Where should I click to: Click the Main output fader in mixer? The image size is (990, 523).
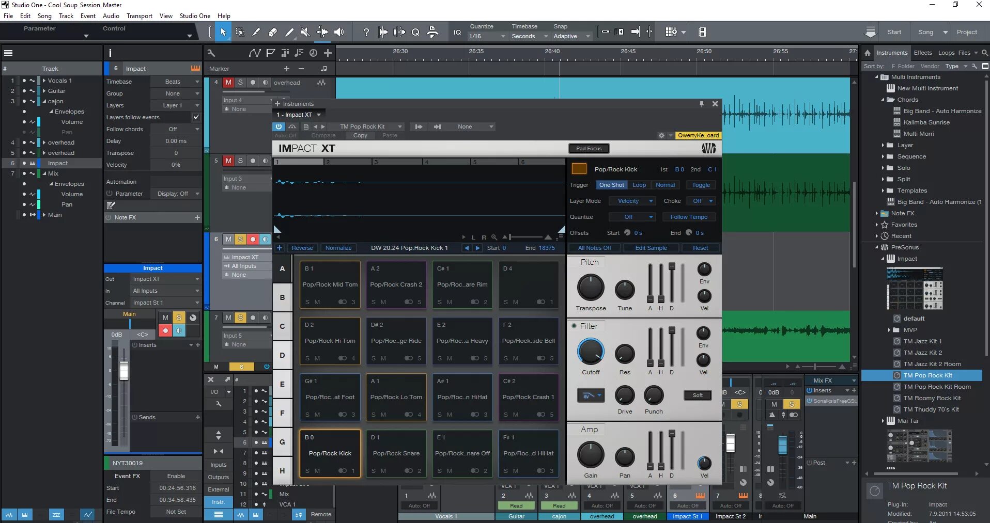click(x=783, y=445)
